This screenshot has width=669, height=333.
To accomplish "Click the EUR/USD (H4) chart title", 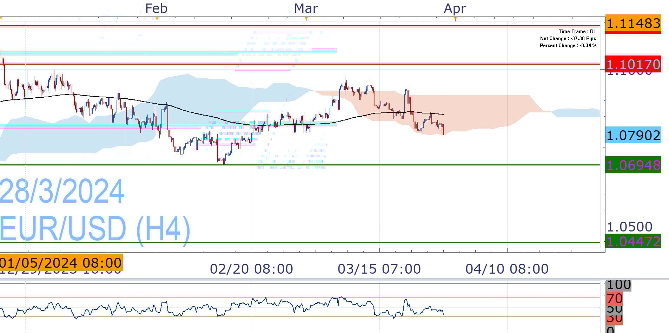I will tap(95, 228).
